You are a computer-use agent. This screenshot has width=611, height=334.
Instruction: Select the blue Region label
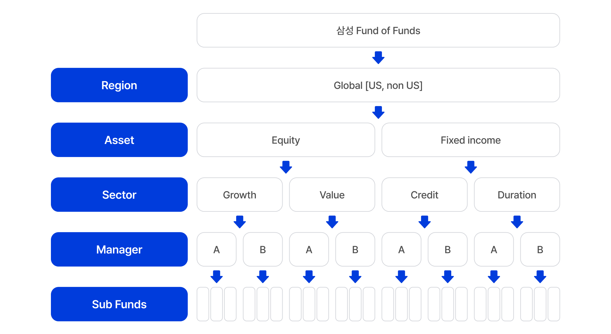[x=119, y=85]
